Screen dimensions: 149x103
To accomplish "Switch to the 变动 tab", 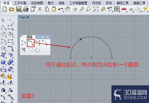I will (x=109, y=3).
